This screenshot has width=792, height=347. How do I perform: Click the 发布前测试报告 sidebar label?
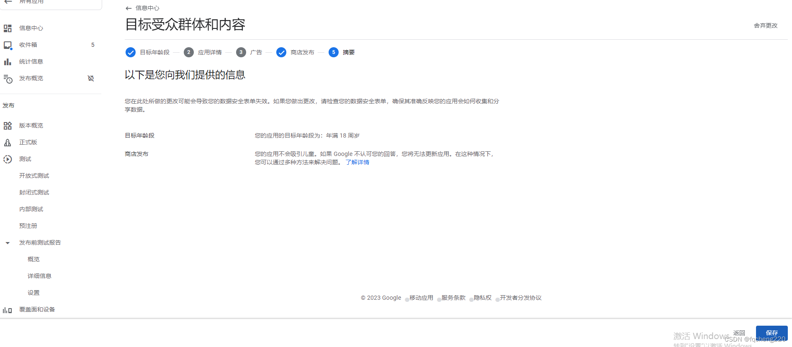coord(40,242)
